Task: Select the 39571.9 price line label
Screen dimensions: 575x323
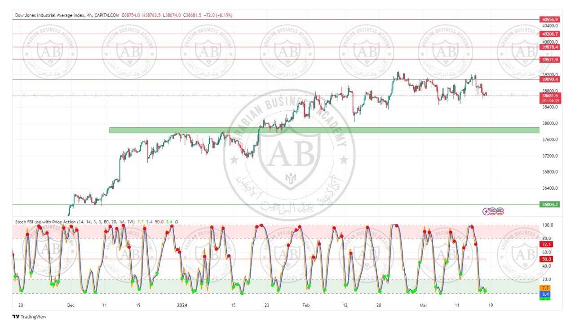Action: (550, 60)
